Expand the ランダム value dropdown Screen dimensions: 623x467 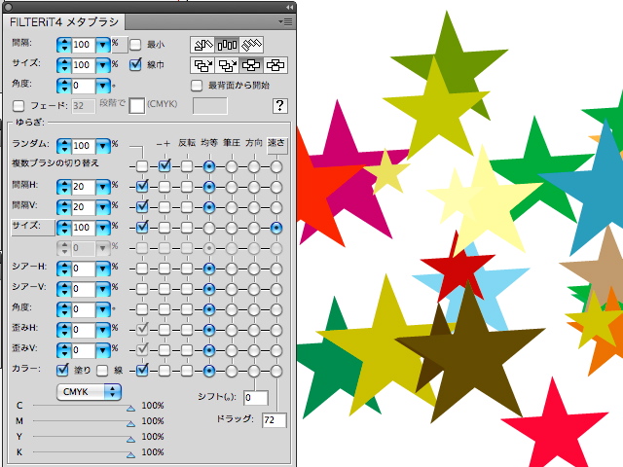click(102, 145)
